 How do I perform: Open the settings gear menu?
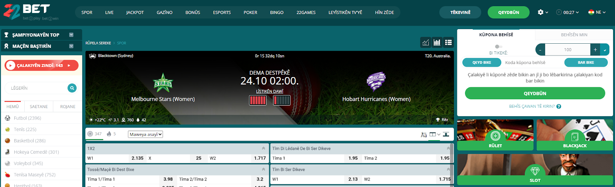point(543,12)
